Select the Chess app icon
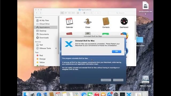The height and width of the screenshot is (96, 171). (x=88, y=21)
